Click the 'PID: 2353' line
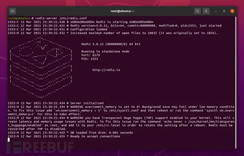 (x=89, y=59)
